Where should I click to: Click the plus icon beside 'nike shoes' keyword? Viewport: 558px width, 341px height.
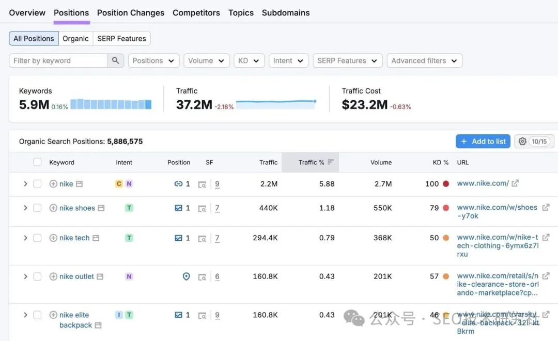53,208
